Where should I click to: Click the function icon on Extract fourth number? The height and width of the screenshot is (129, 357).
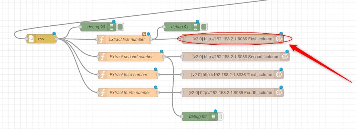click(103, 93)
